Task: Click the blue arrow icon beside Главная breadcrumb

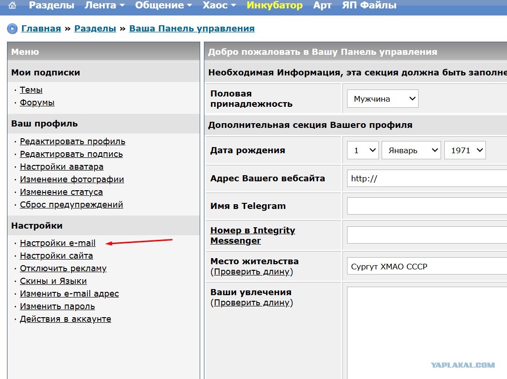Action: (x=12, y=29)
